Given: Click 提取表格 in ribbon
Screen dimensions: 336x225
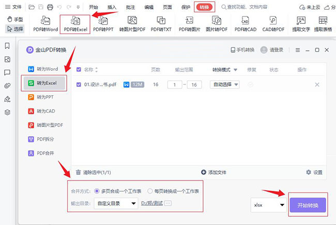Looking at the screenshot, I should 323,24.
